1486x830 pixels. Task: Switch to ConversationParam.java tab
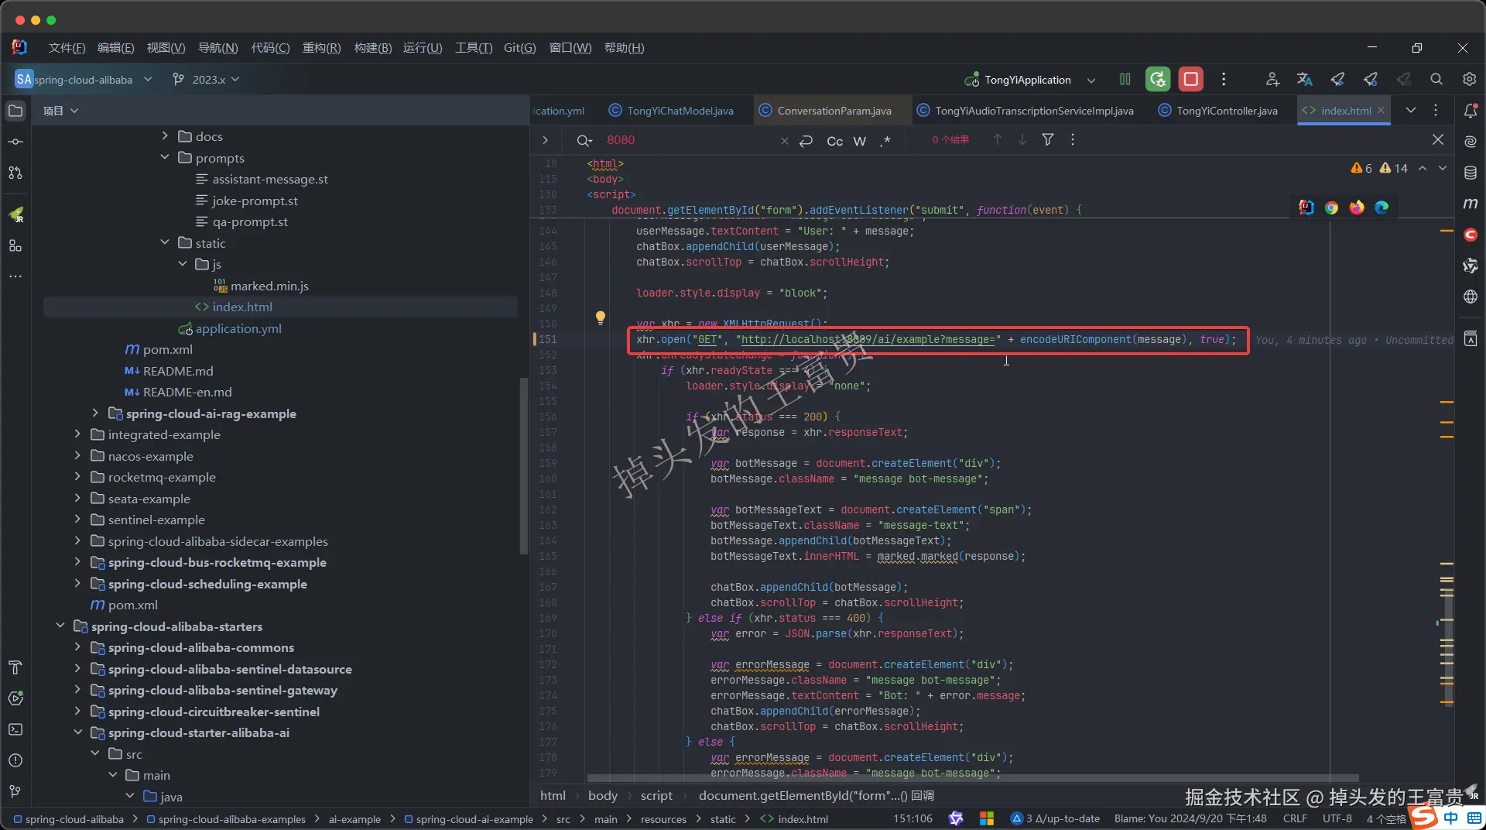coord(827,111)
